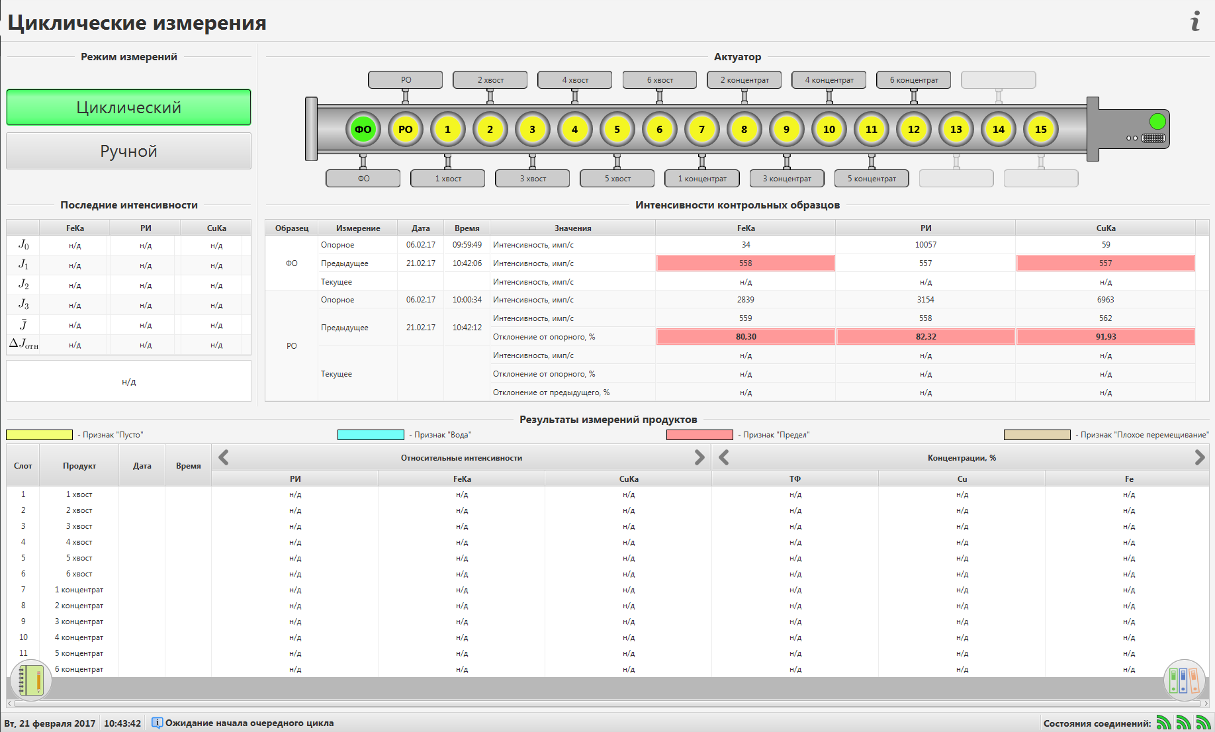The height and width of the screenshot is (732, 1215).
Task: Click actuator position circle number 7
Action: (x=702, y=130)
